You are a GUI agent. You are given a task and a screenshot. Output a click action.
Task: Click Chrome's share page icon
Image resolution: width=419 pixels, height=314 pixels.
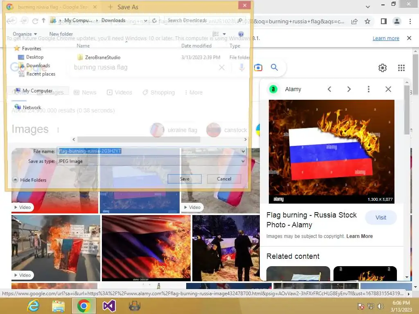tap(354, 21)
